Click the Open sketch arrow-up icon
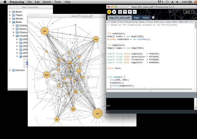The image size is (197, 139). tap(125, 12)
